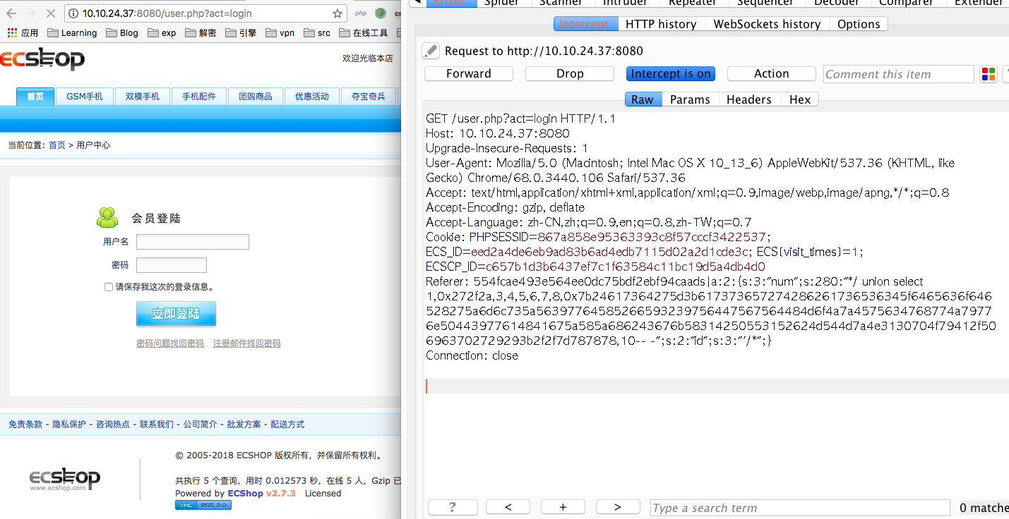Select the GSM手机 navigation tab

click(x=85, y=97)
